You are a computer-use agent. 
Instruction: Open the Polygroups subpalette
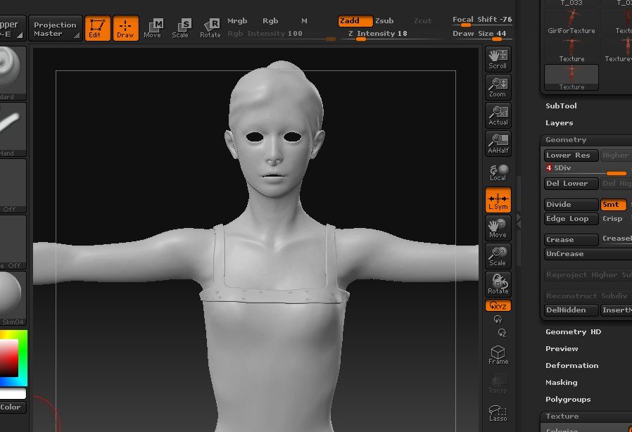point(568,400)
